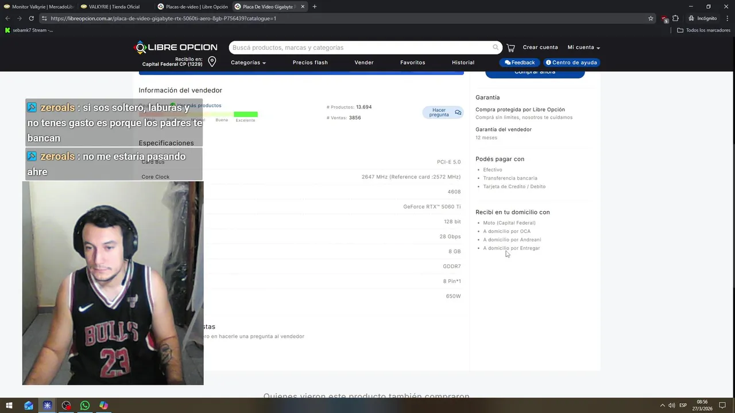The width and height of the screenshot is (735, 413).
Task: Open WhatsApp from the taskbar
Action: [x=85, y=406]
